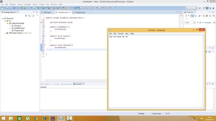Screen dimensions: 216x121
Task: Click the All link in Task List
Action: [200, 23]
